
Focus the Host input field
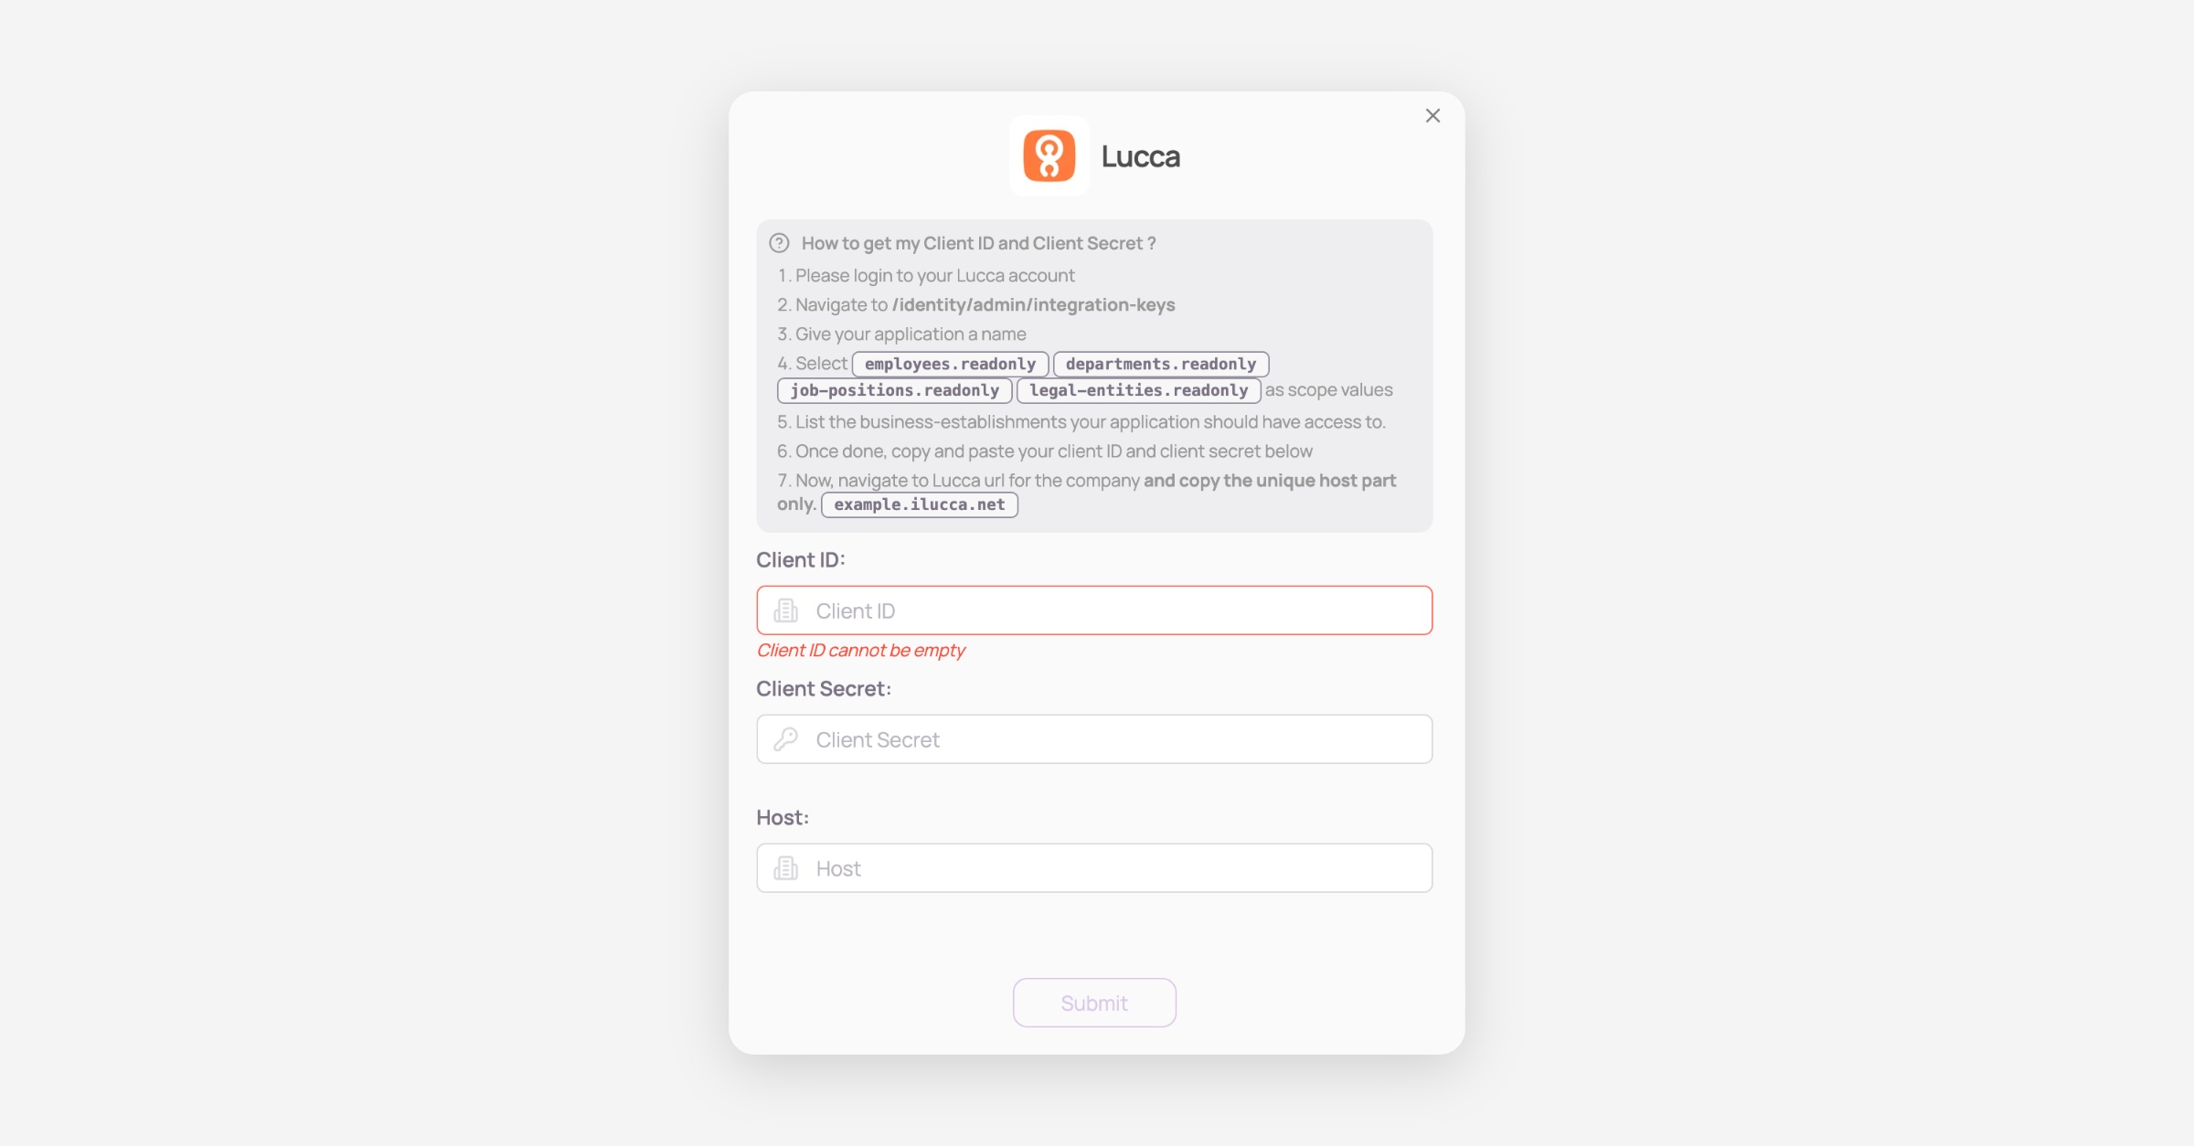tap(1115, 868)
